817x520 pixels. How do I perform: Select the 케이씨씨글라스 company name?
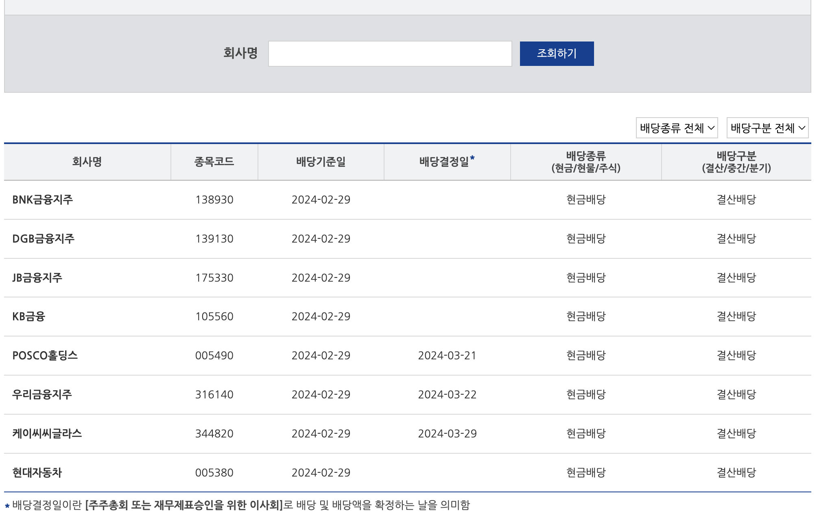point(47,434)
